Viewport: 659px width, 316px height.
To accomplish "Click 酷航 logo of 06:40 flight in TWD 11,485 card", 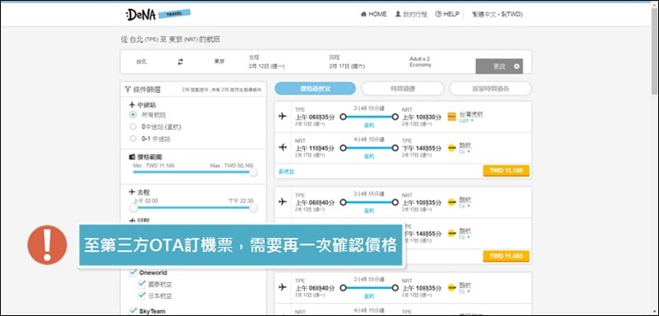I will (x=452, y=202).
